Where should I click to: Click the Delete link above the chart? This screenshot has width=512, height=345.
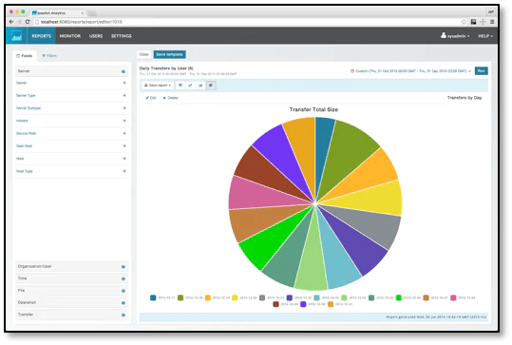[x=170, y=98]
